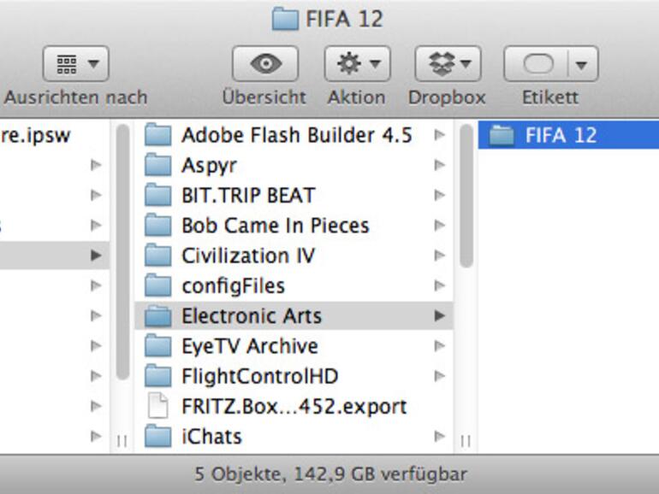Click the column resize handle beside iChats
Screen dimensions: 659x494
pos(466,440)
